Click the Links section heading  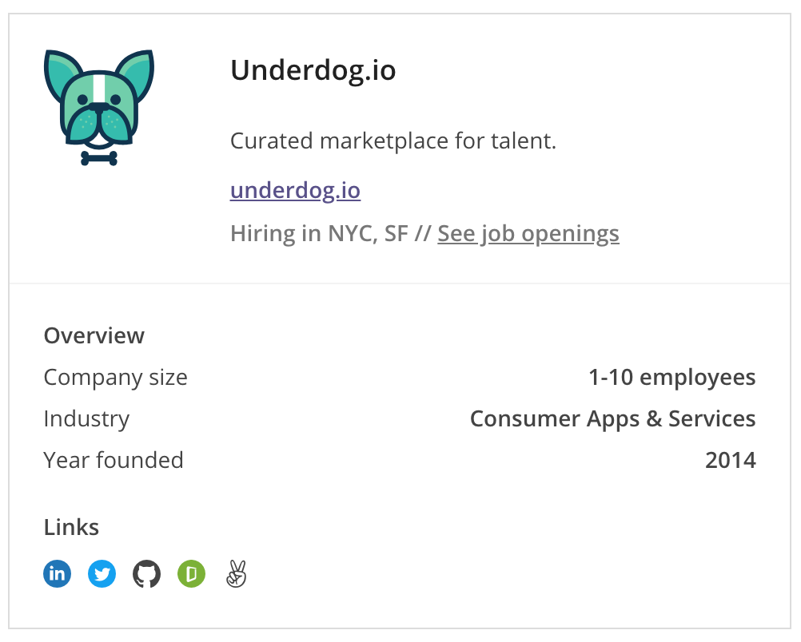[x=71, y=527]
